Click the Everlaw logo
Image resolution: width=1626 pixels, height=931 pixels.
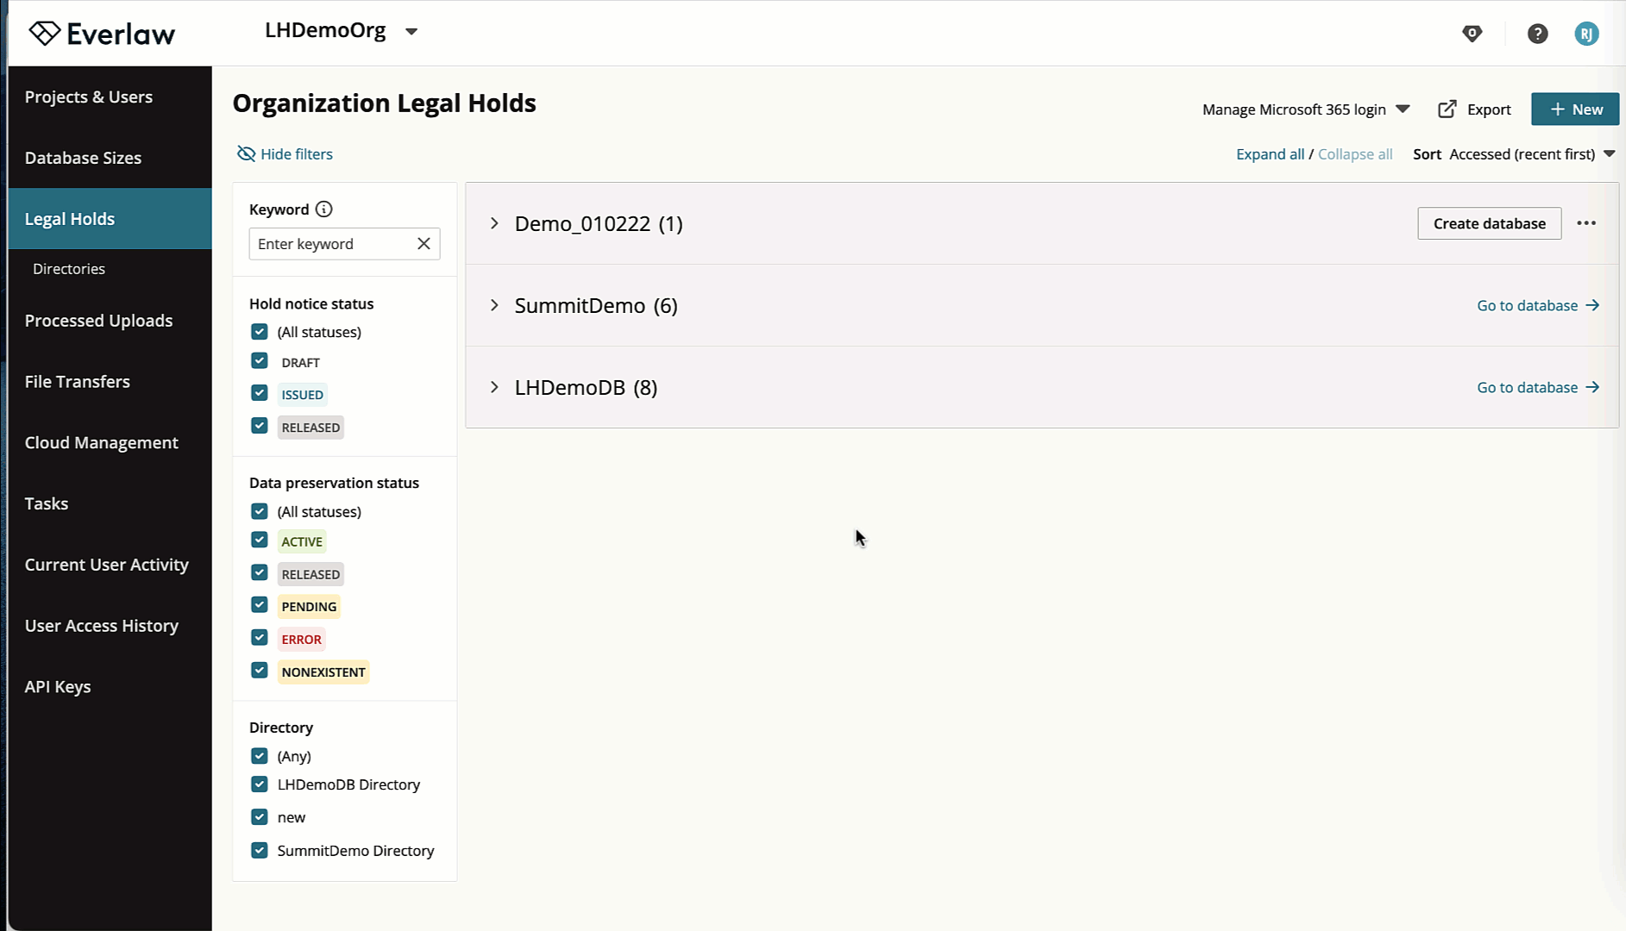click(x=102, y=33)
